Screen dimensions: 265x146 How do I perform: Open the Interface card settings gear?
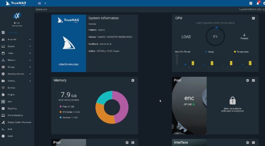point(247,143)
